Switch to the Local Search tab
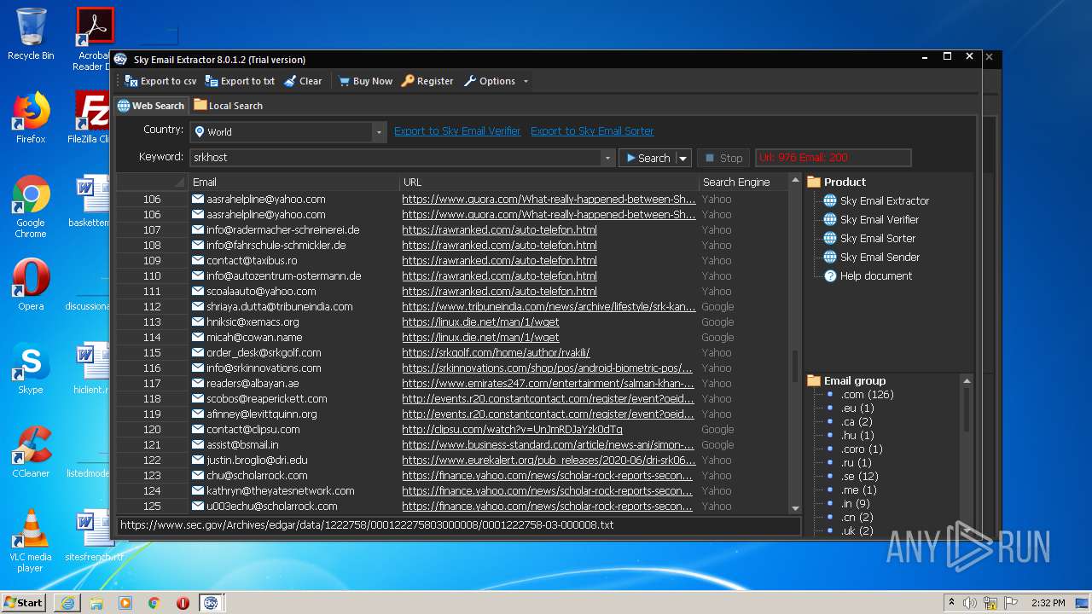 pos(228,106)
